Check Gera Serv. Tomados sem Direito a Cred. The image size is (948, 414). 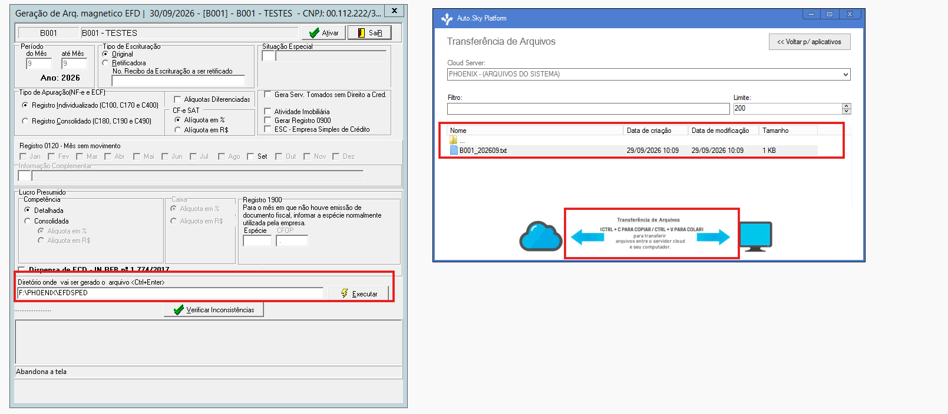267,94
